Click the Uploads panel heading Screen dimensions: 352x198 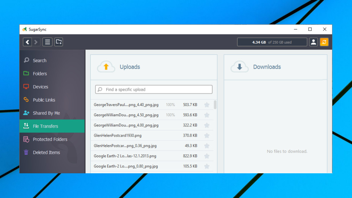(130, 67)
